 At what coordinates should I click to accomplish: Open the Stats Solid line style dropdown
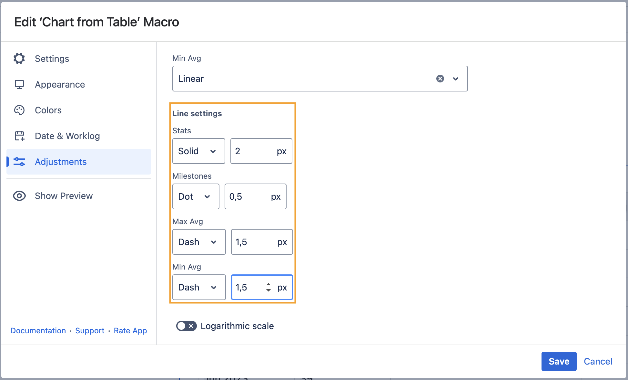[x=198, y=151]
